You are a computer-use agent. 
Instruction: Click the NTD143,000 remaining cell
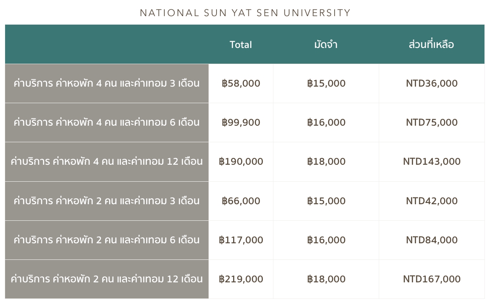431,162
